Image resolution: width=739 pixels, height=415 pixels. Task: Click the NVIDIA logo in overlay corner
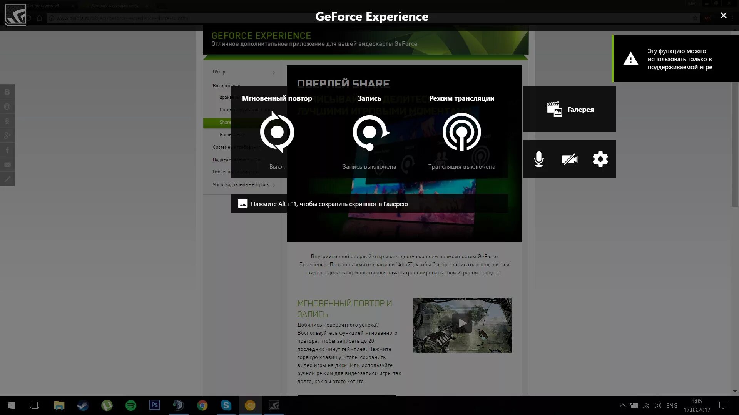pyautogui.click(x=15, y=15)
